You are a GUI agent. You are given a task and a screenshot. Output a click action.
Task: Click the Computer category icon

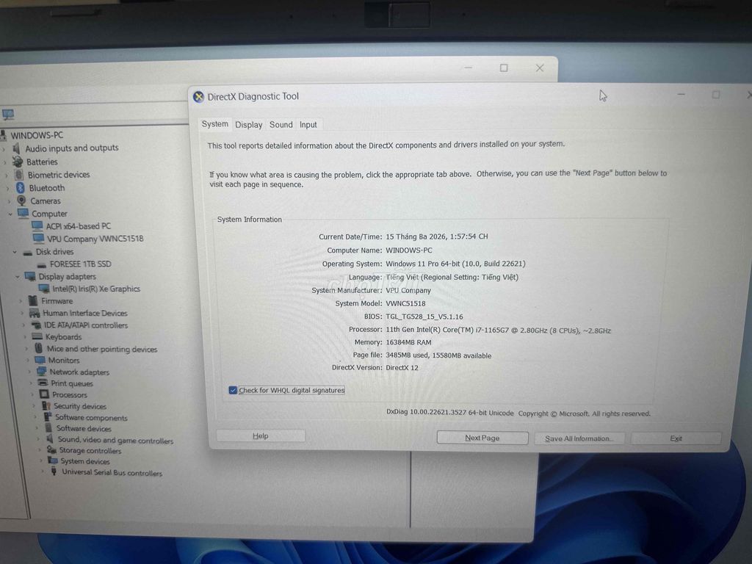point(23,213)
